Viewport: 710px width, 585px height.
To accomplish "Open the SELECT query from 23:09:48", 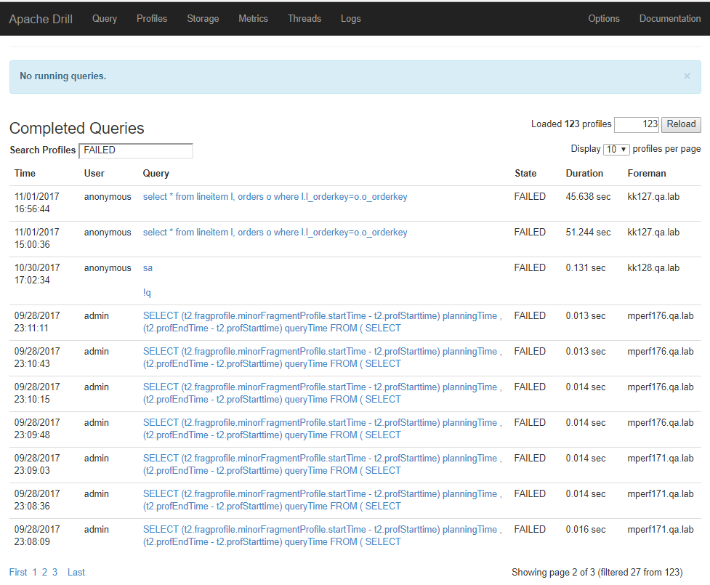I will 323,429.
